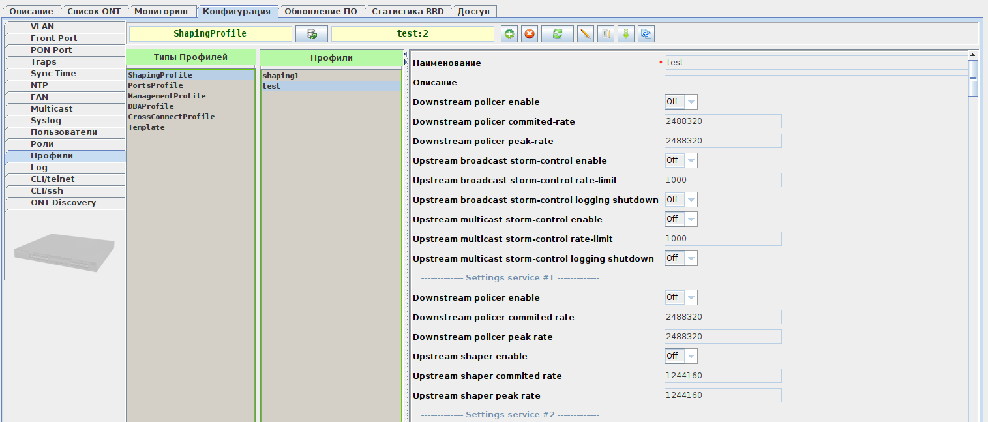Click the blue linked-pages icon in toolbar

click(x=646, y=34)
